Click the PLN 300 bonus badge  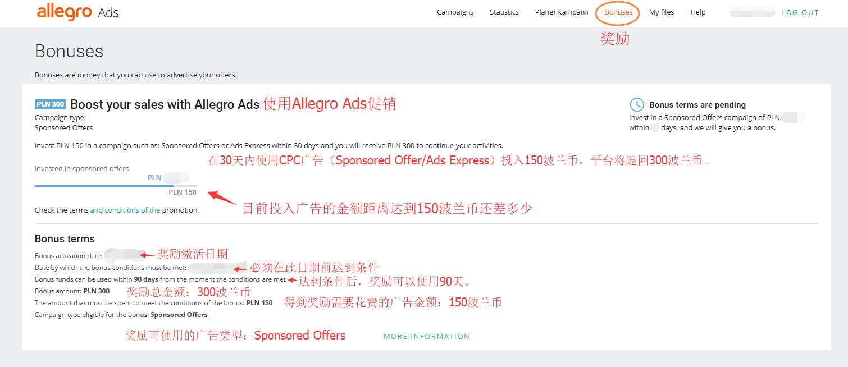pyautogui.click(x=51, y=104)
